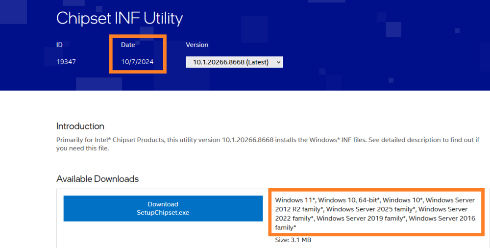Click the Windows 10, 64-bit* text
This screenshot has width=490, height=248.
pyautogui.click(x=349, y=200)
